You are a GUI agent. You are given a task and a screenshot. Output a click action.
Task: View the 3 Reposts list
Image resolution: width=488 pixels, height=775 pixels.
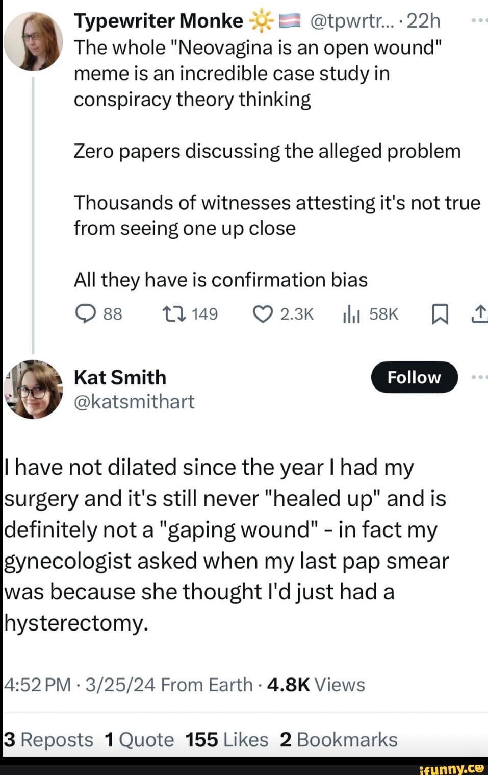(x=48, y=740)
